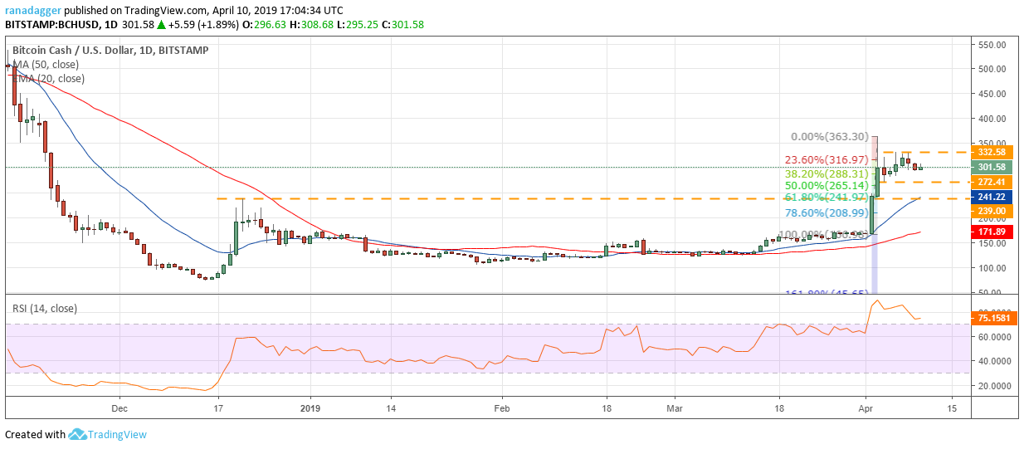Screen dimensions: 1024x449
Task: Click the TradingView cloud logo icon
Action: (x=78, y=434)
